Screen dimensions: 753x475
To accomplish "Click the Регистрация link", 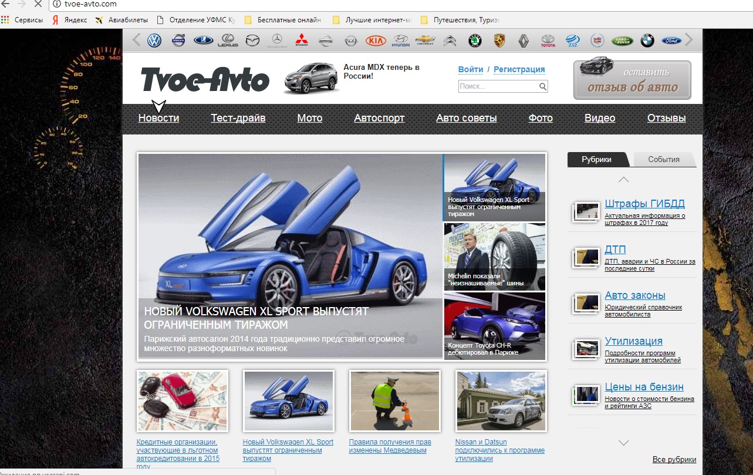I will pos(519,69).
